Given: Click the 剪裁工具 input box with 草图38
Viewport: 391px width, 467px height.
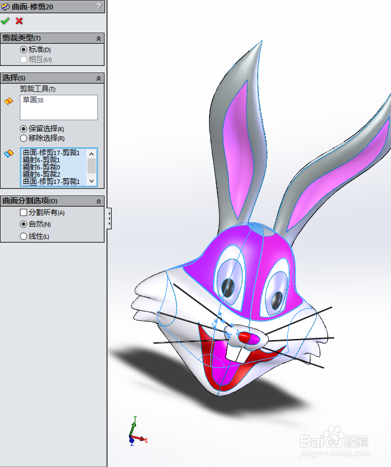Looking at the screenshot, I should coord(59,107).
